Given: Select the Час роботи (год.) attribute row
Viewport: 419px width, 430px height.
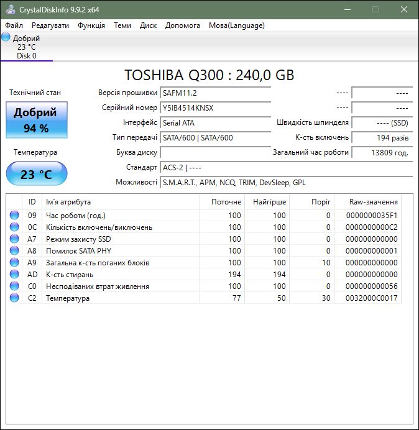Looking at the screenshot, I should click(204, 215).
